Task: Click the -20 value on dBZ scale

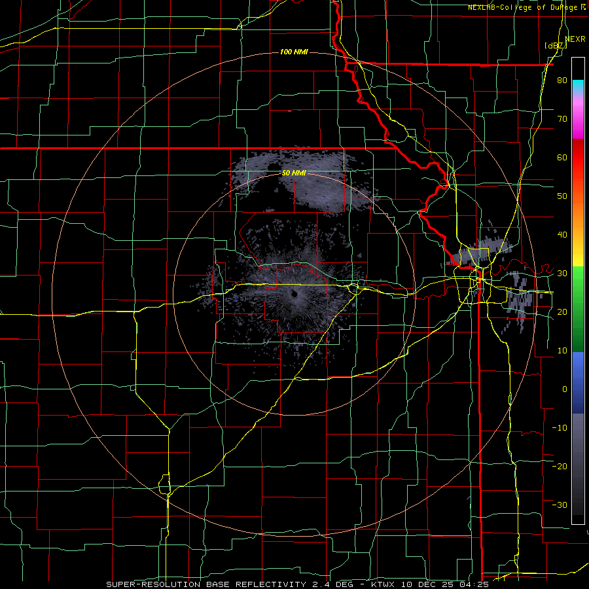Action: click(x=560, y=466)
